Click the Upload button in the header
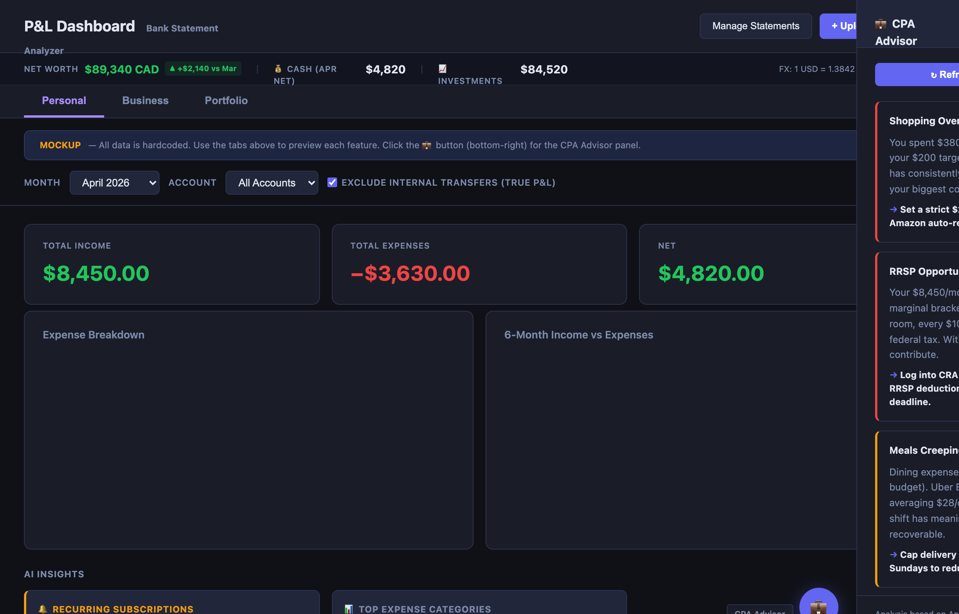 pyautogui.click(x=838, y=26)
